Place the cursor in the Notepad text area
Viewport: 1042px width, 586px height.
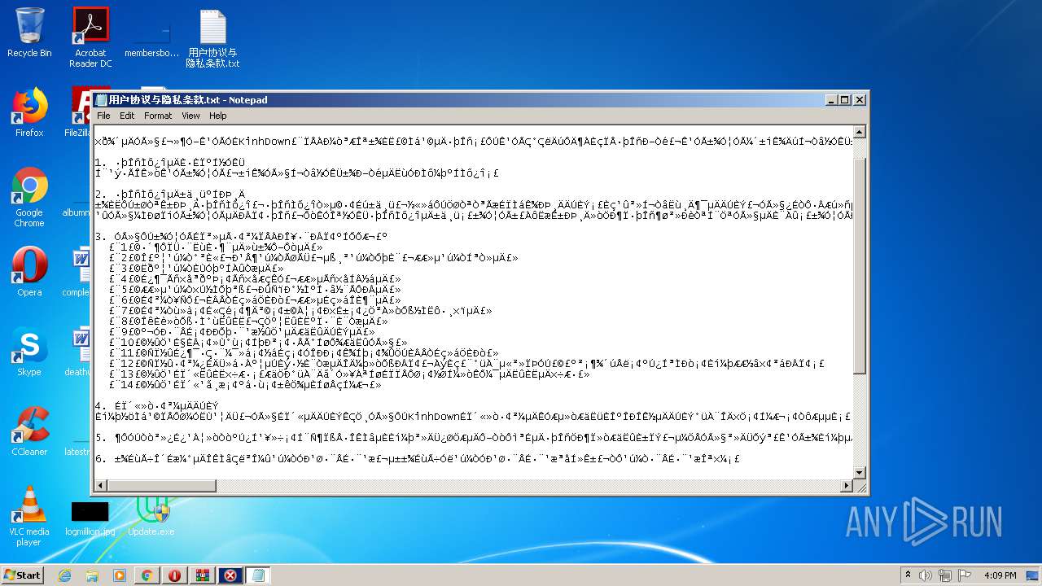click(473, 302)
